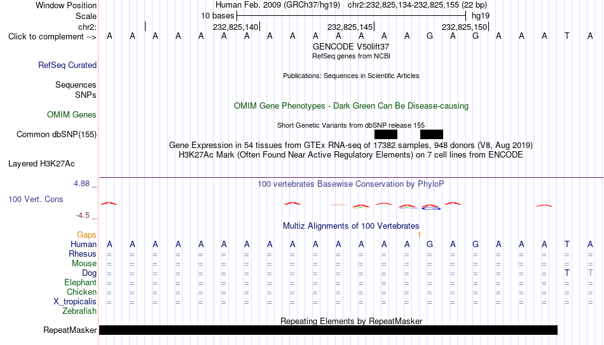
Task: Click the right black dbSNP variant block
Action: (432, 135)
